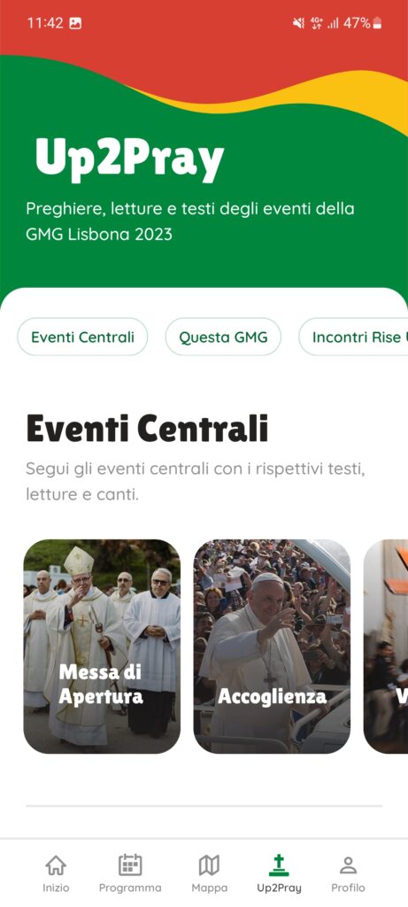Open the Accoglienza event card
This screenshot has width=408, height=907.
[x=272, y=646]
